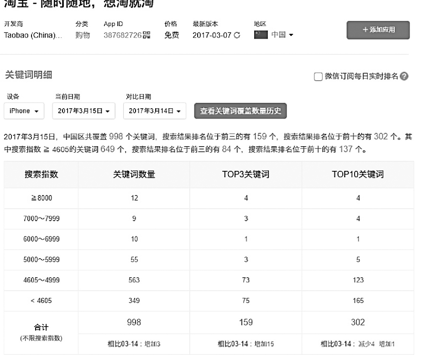Click keyword count 9 in 7000~7999 row

134,218
